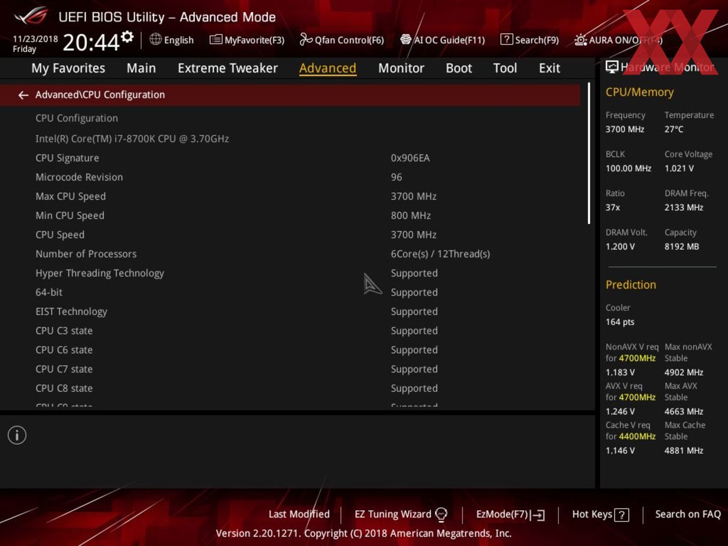Click the globe language icon

[155, 39]
